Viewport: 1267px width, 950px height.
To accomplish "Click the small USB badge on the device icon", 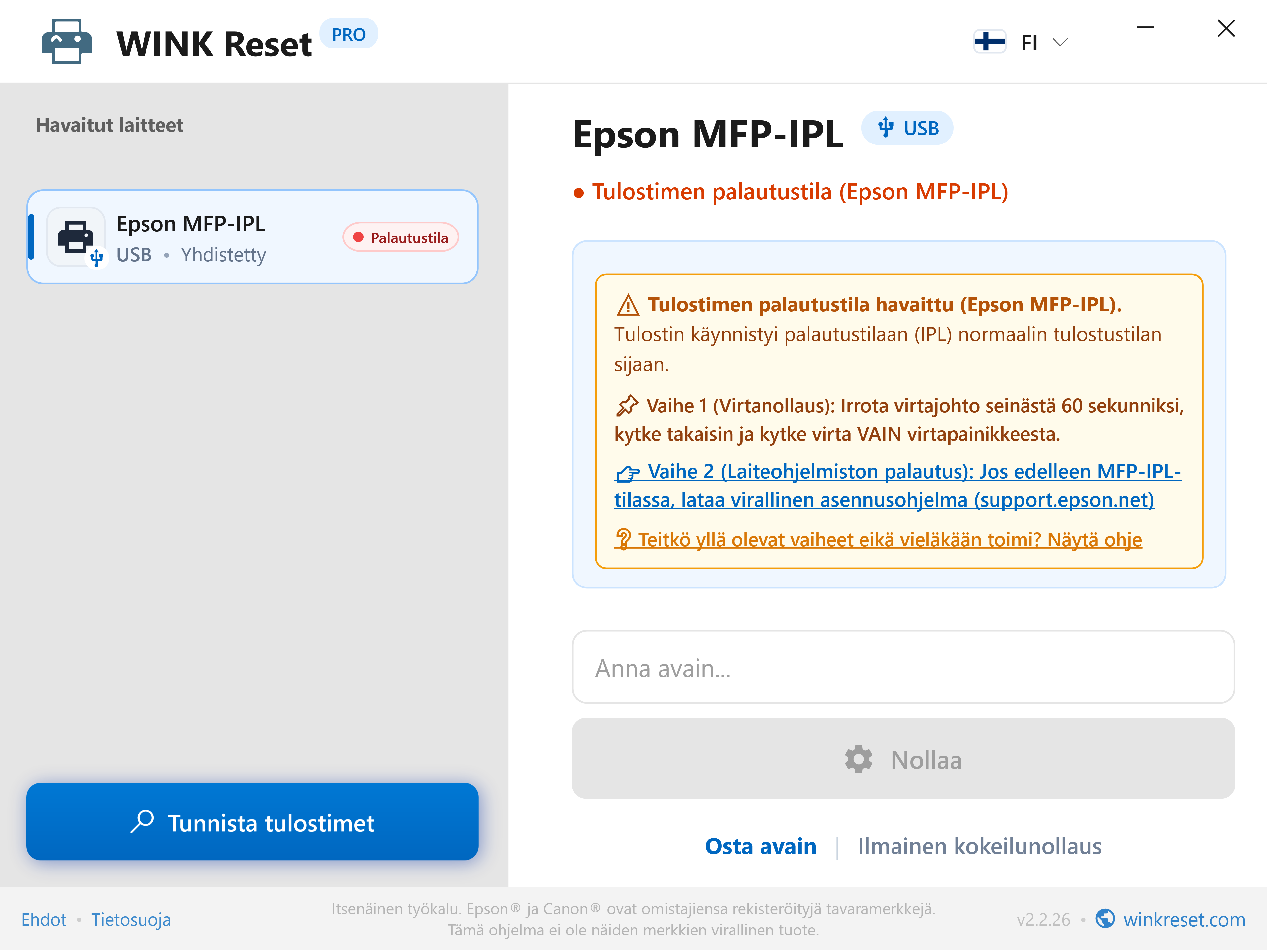I will point(97,258).
